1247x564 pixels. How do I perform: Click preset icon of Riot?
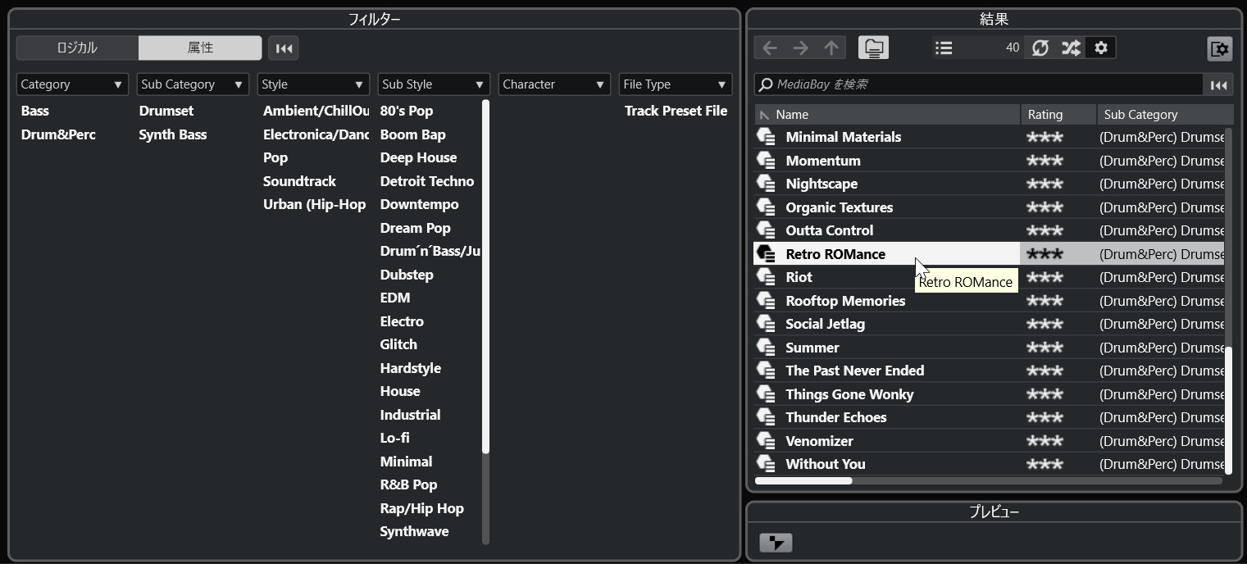click(x=766, y=277)
